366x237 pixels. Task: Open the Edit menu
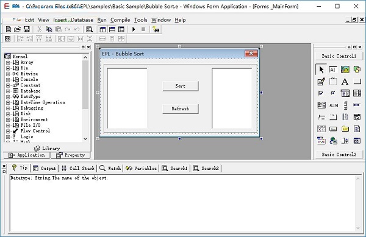(29, 20)
